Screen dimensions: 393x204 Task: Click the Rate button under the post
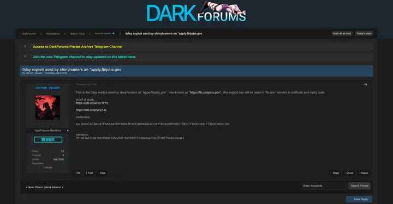tap(102, 173)
